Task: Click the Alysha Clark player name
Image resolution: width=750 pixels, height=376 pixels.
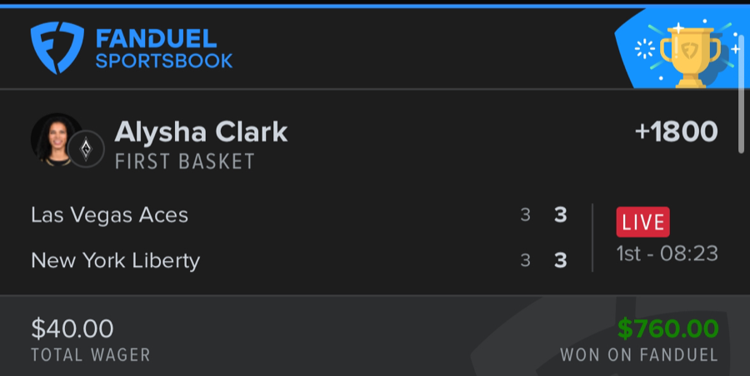Action: [201, 131]
